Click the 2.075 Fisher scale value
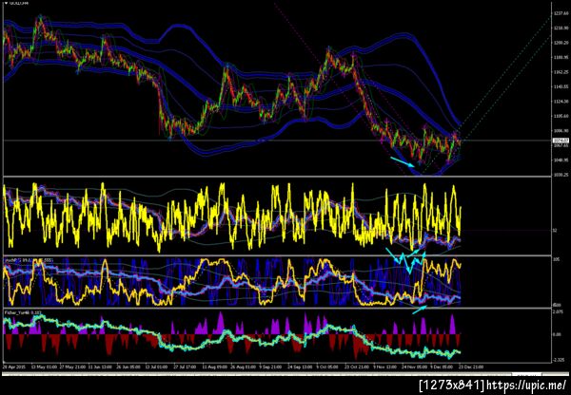This screenshot has height=395, width=571. point(559,312)
